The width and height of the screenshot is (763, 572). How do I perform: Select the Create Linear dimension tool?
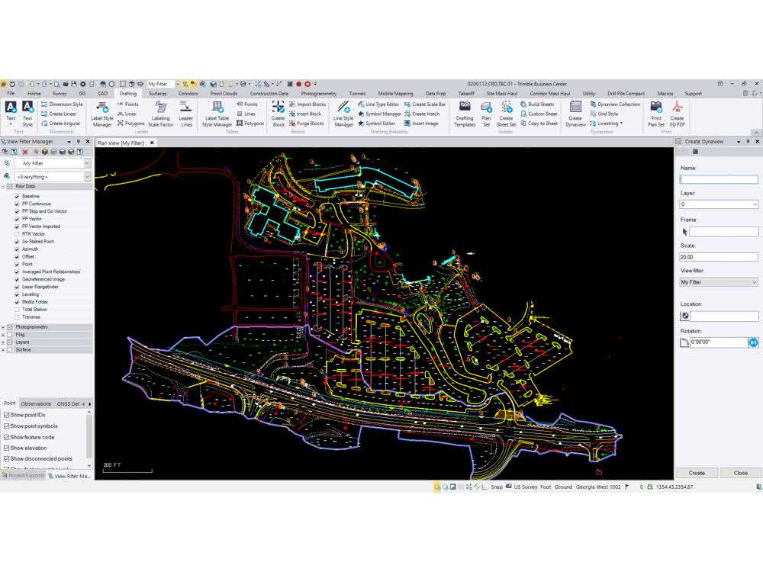(x=59, y=114)
